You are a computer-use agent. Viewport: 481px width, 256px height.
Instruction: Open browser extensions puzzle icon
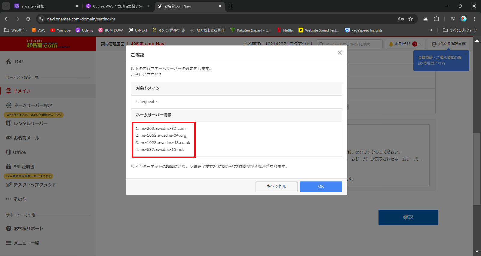[x=437, y=19]
